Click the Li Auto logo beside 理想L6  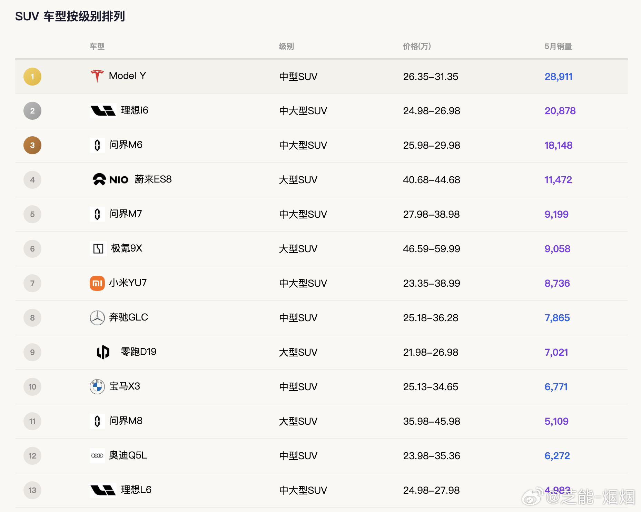103,490
